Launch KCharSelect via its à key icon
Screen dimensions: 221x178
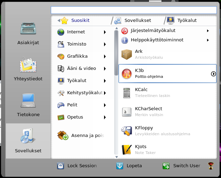coord(127,112)
